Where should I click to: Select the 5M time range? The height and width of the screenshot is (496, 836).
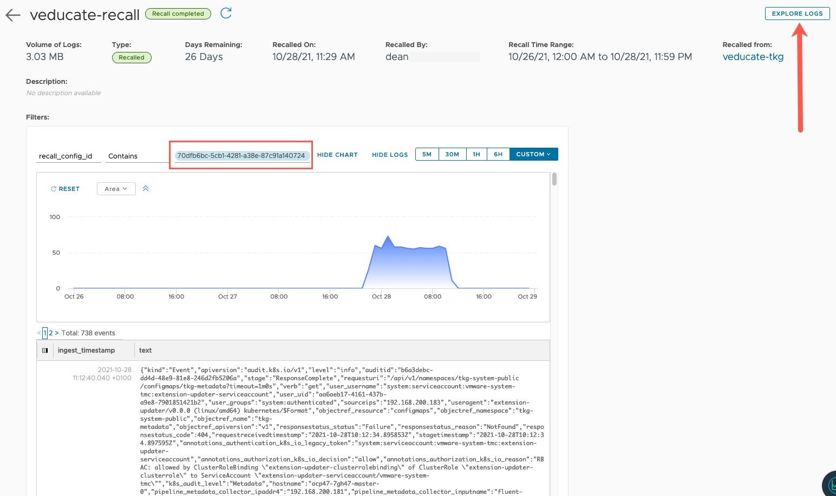(x=427, y=154)
